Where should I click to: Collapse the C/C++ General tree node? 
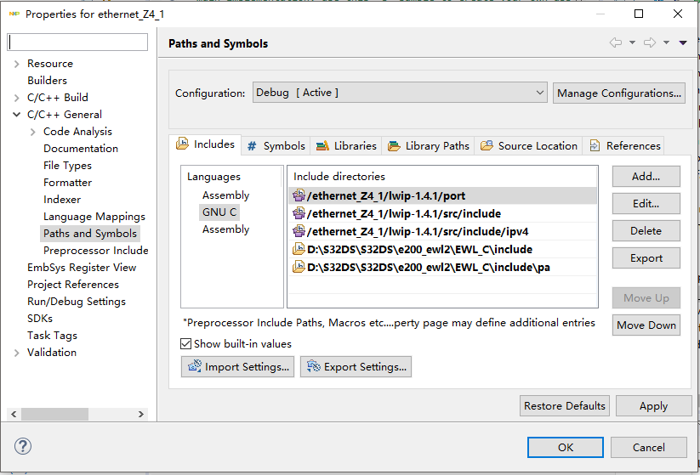17,115
